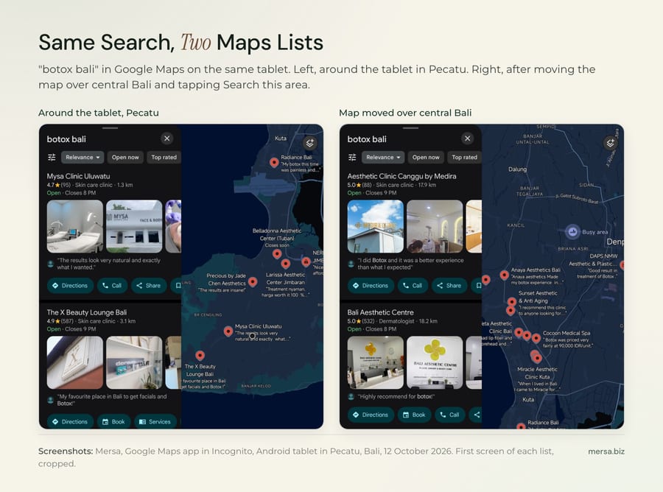Screen dimensions: 663x492
Task: Select Precious by Jade Chen Aesthetics pin
Action: click(253, 282)
